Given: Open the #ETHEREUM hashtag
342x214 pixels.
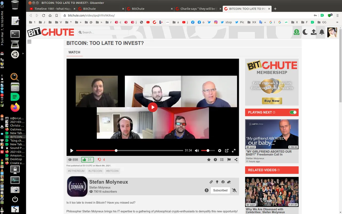Looking at the screenshot, I should pos(76,171).
